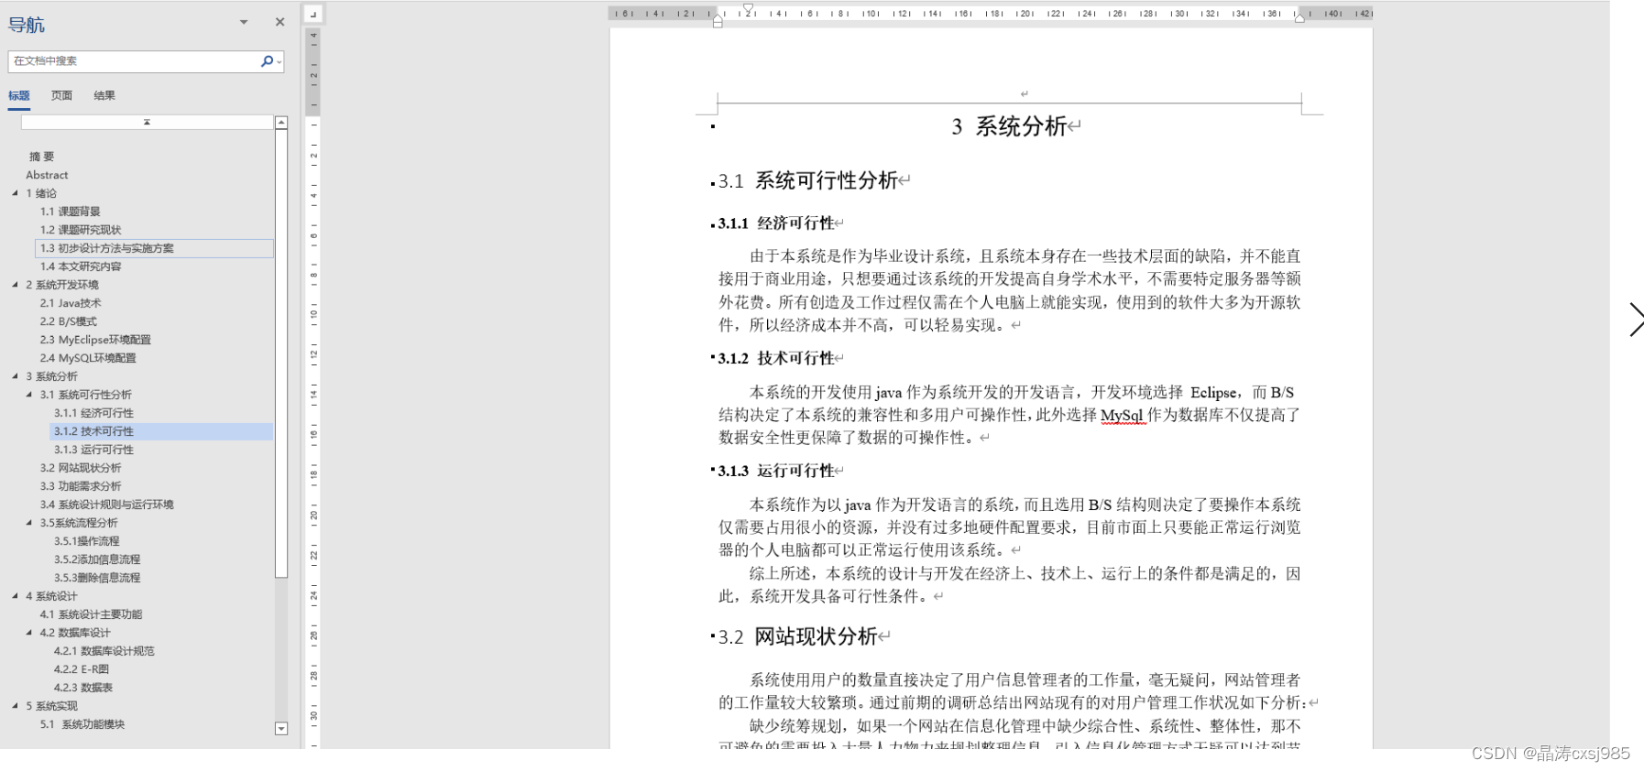The width and height of the screenshot is (1644, 771).
Task: Open navigation pane task options dropdown
Action: click(x=244, y=22)
